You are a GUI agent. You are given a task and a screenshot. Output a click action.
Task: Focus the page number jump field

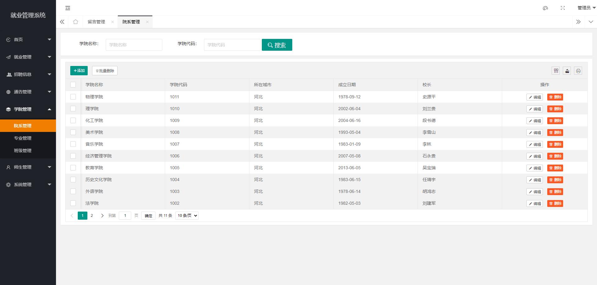point(125,216)
